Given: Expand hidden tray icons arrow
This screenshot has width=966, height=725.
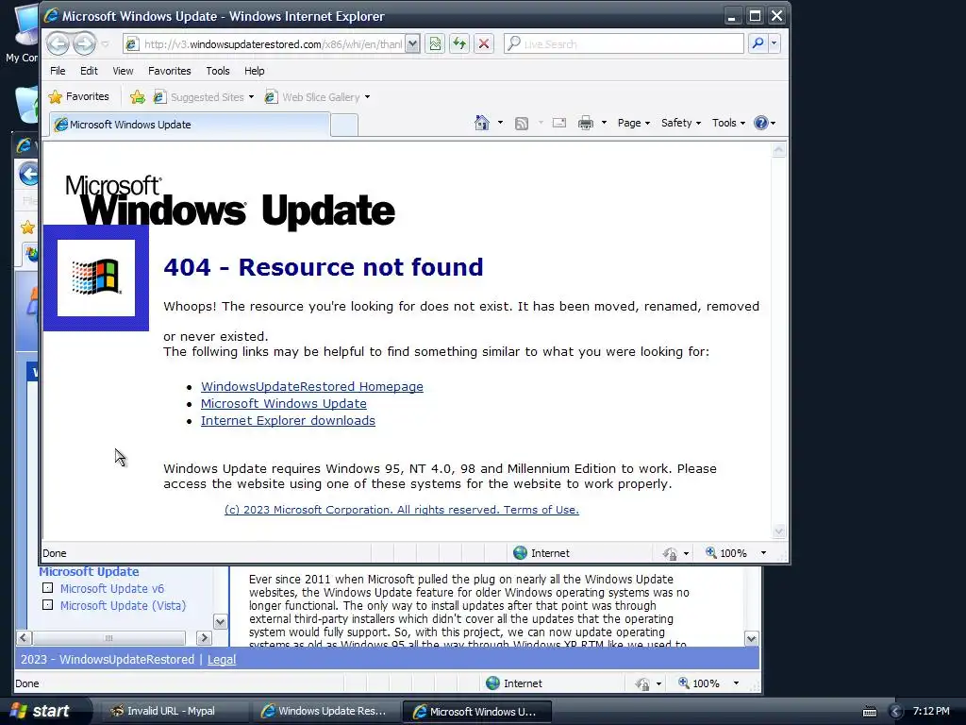Looking at the screenshot, I should point(895,712).
